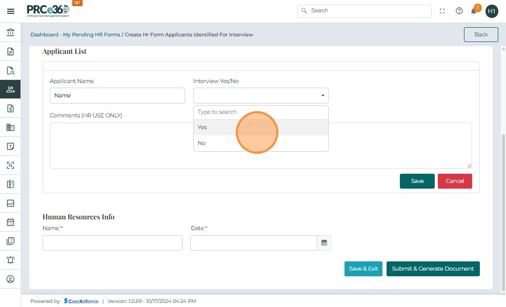
Task: Click the CaseXellence footer link
Action: coord(81,301)
